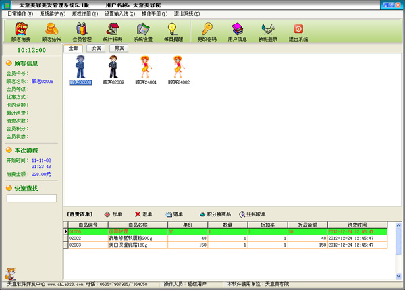Open 每日提醒 light bulb icon
Image resolution: width=405 pixels, height=290 pixels.
(173, 32)
